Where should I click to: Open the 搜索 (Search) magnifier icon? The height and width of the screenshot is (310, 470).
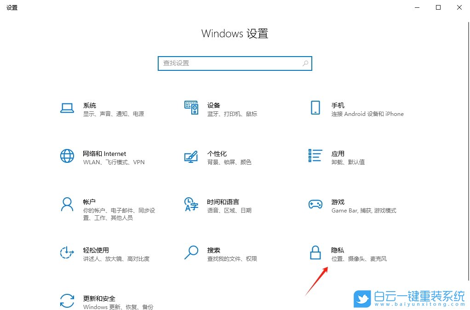tap(191, 253)
